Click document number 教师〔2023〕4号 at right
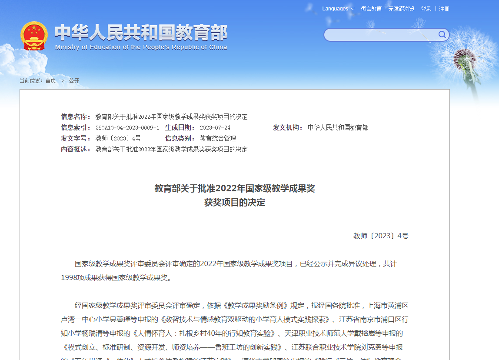This screenshot has height=360, width=499. coord(381,236)
